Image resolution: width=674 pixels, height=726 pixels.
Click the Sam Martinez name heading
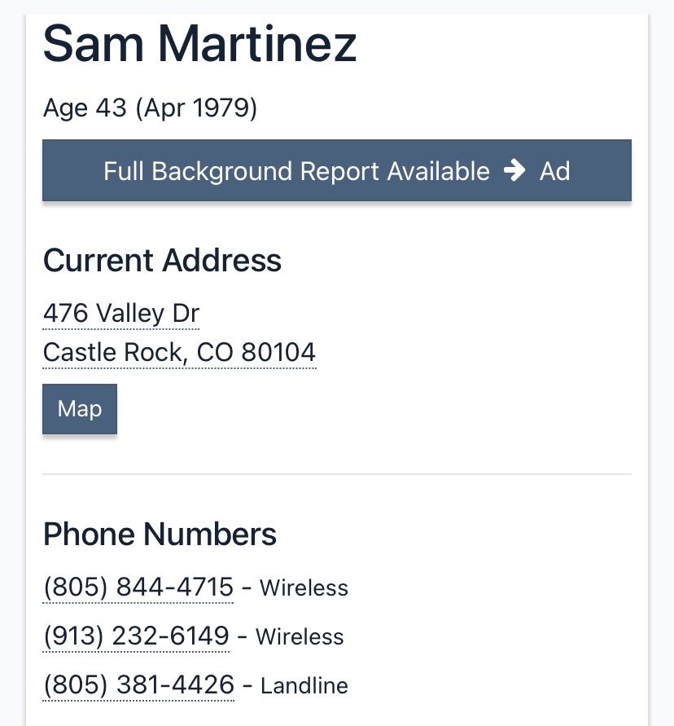click(x=200, y=44)
